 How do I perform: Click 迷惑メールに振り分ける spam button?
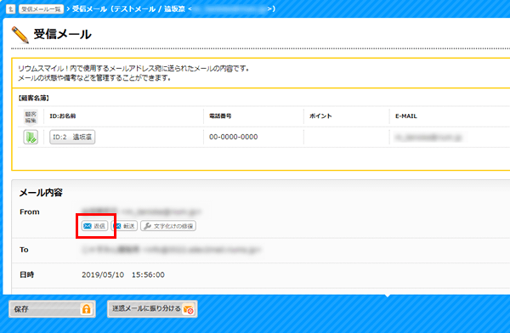pos(152,308)
